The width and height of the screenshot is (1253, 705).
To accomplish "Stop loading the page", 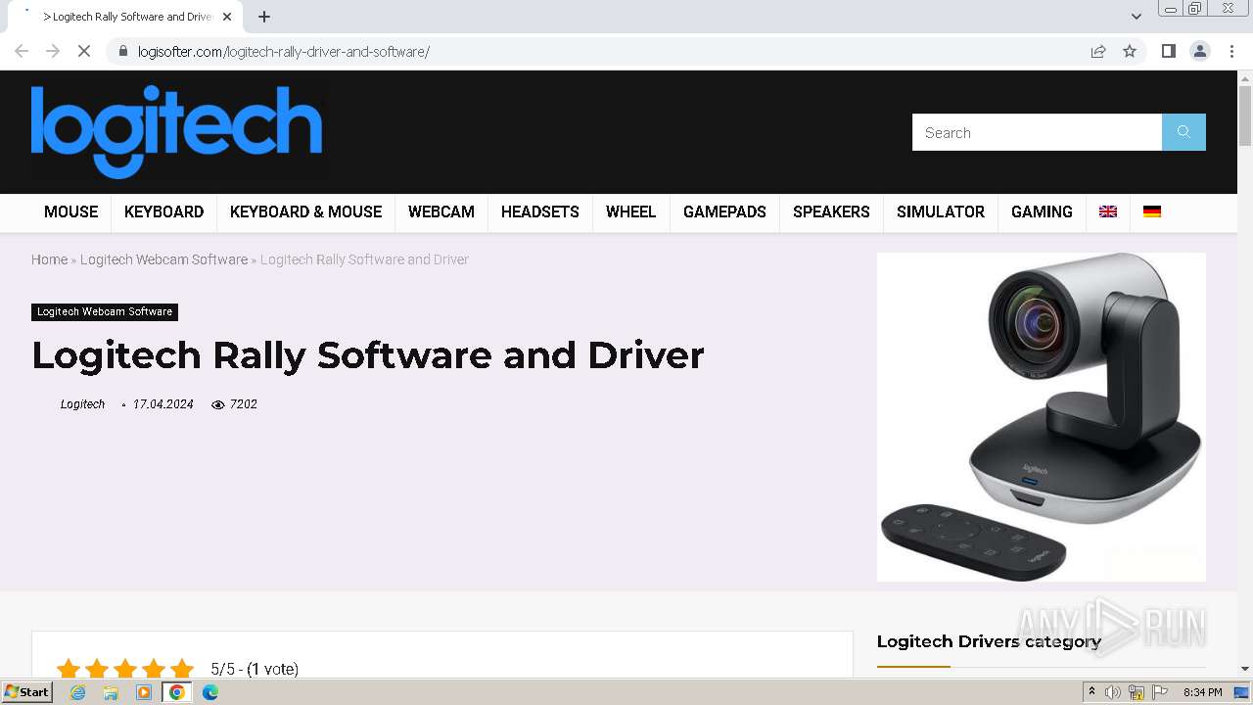I will tap(84, 51).
